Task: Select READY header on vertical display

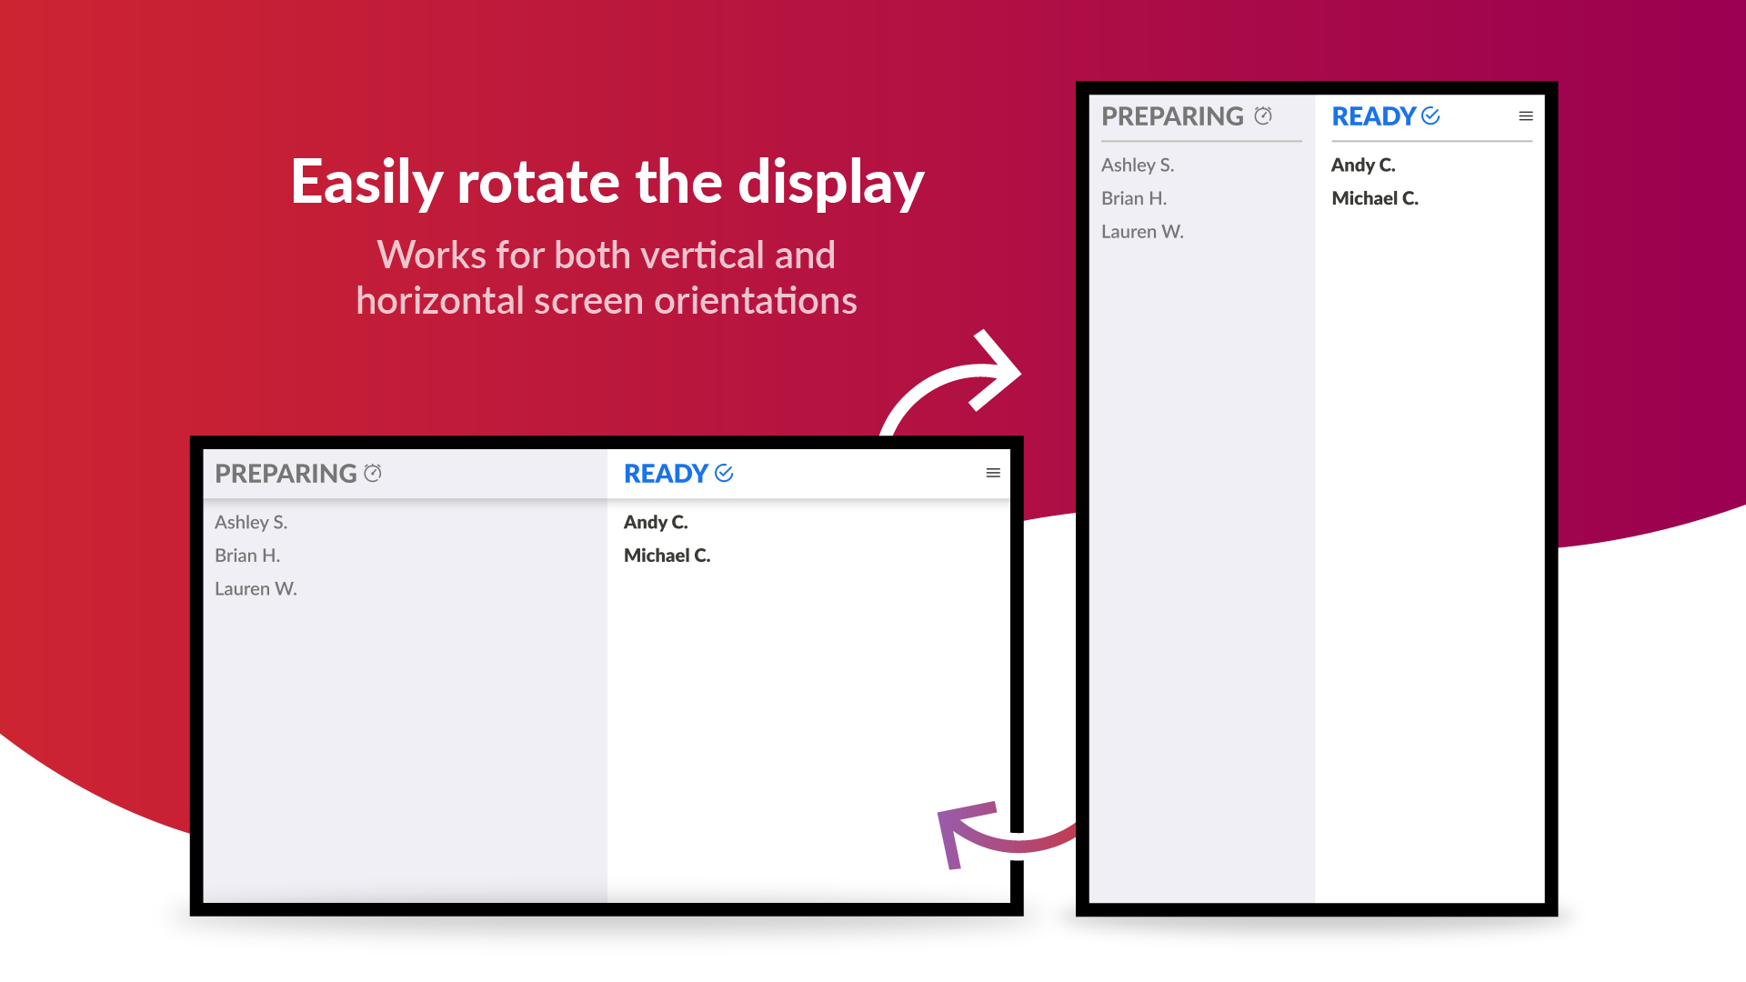Action: pyautogui.click(x=1373, y=116)
